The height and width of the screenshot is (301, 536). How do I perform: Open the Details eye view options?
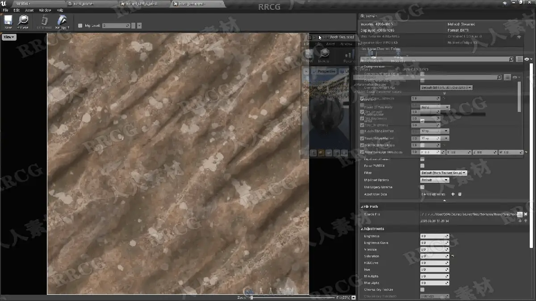pyautogui.click(x=528, y=59)
